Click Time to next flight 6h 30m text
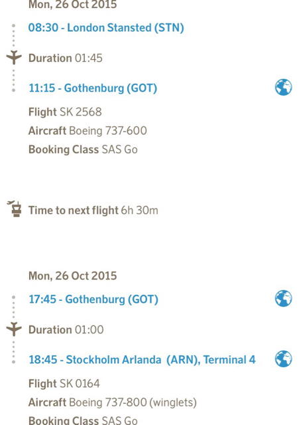Screen dimensions: 299x425 tap(93, 211)
